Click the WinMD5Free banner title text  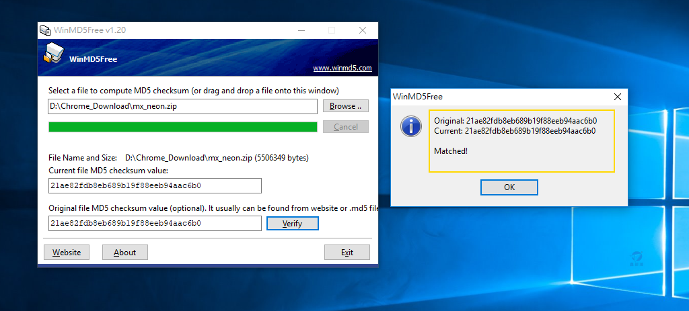pyautogui.click(x=93, y=59)
